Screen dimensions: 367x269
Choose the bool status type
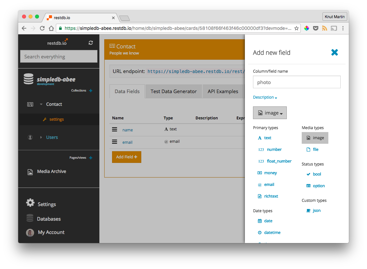[314, 174]
